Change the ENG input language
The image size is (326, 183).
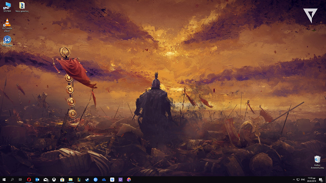coord(303,180)
